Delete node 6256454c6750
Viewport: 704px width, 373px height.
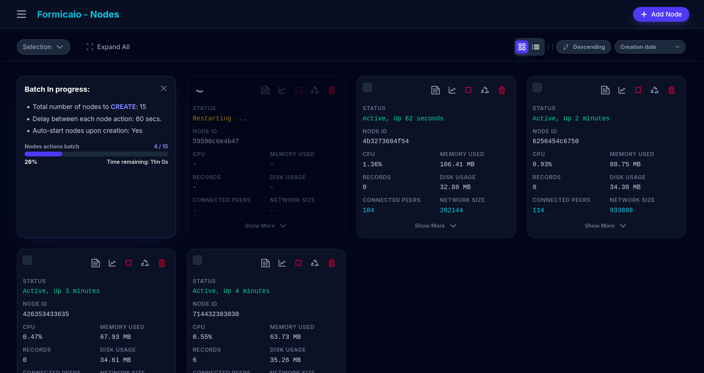pos(671,90)
